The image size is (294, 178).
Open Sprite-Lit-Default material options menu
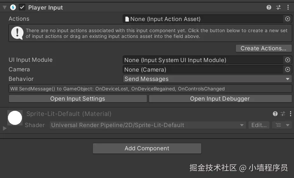(290, 114)
